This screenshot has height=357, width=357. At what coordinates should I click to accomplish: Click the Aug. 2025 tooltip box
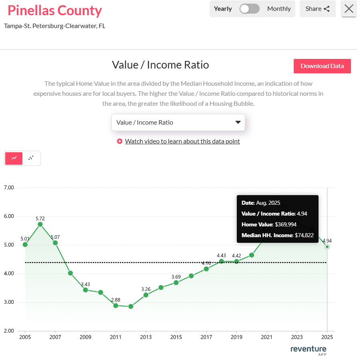point(278,219)
